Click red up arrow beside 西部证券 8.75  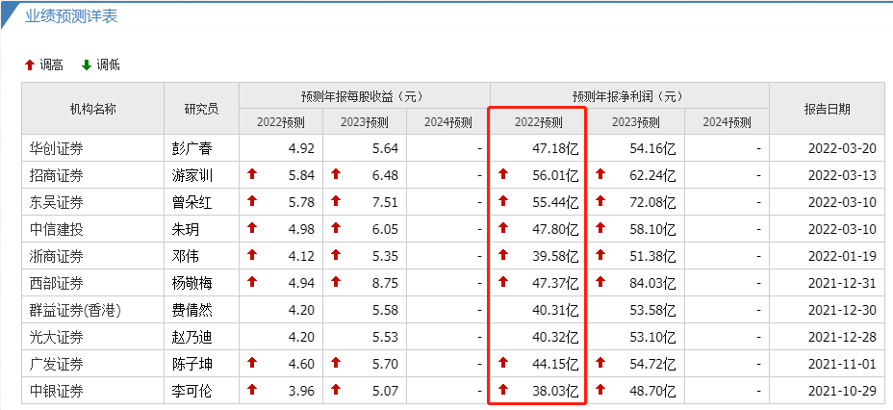(337, 282)
